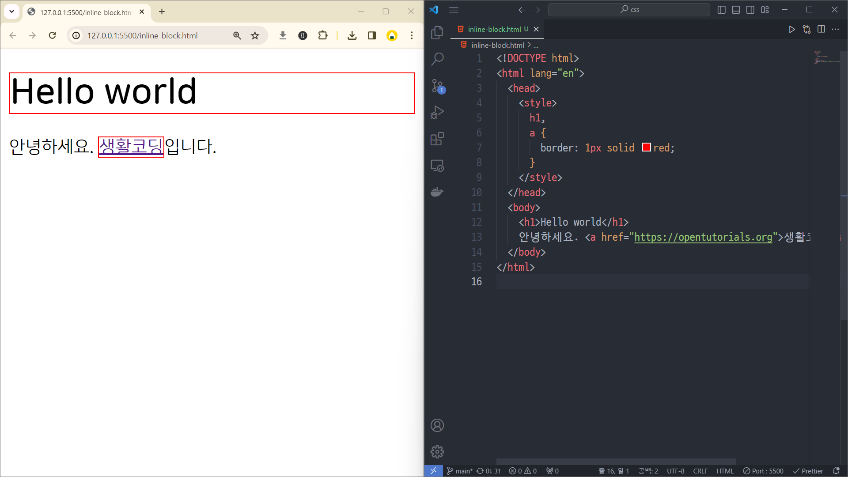Image resolution: width=848 pixels, height=477 pixels.
Task: Open the Search view in sidebar
Action: click(x=437, y=59)
